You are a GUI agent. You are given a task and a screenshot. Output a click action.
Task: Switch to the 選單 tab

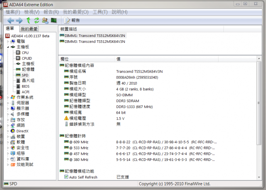10,29
